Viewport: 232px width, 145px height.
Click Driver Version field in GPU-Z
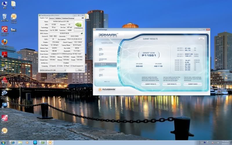pyautogui.click(x=66, y=54)
